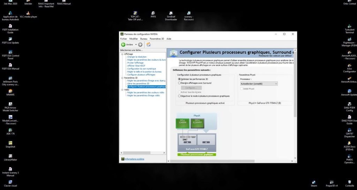Image resolution: width=357 pixels, height=190 pixels.
Task: Click the Configurer... button
Action: pos(191,88)
